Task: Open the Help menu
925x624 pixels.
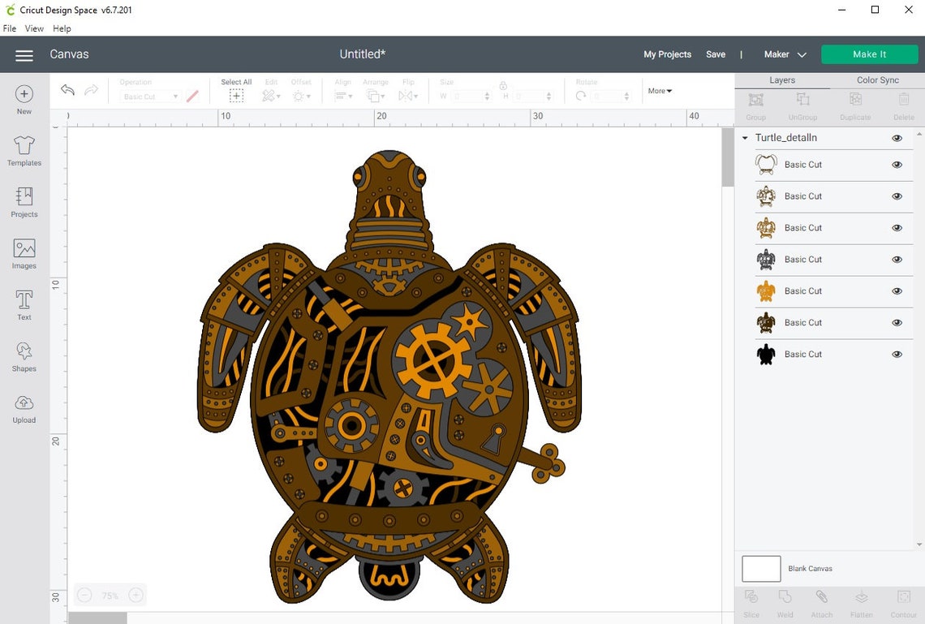Action: click(x=62, y=28)
